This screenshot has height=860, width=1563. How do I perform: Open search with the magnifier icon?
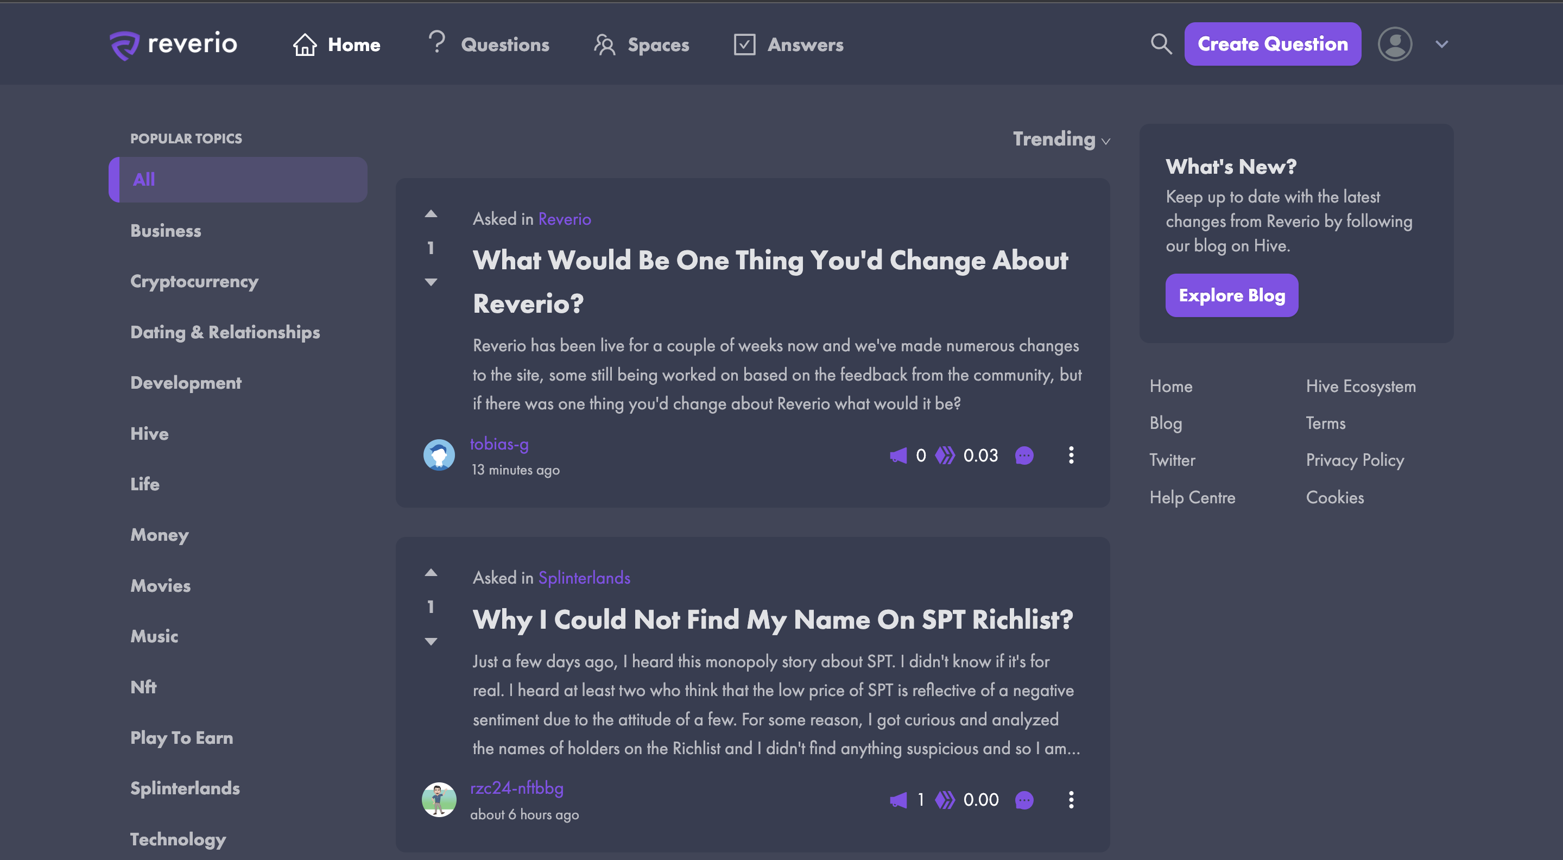[x=1161, y=43]
